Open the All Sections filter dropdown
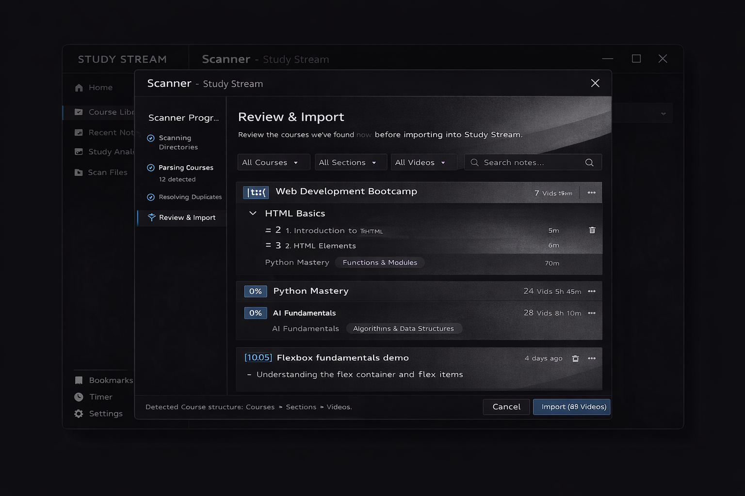Image resolution: width=745 pixels, height=496 pixels. 351,162
